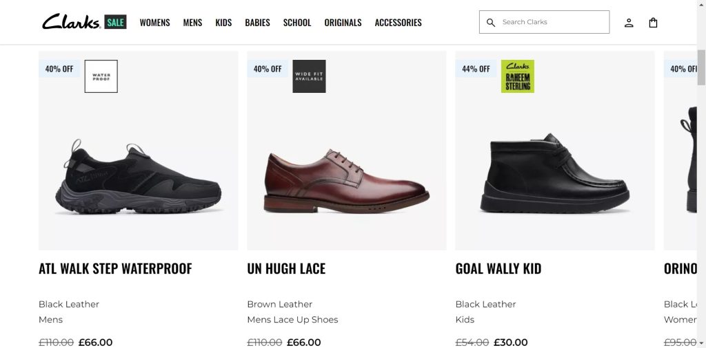Click the Waterproof badge icon

tap(101, 76)
